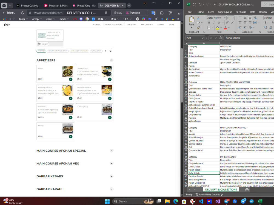Open Excel Page Layout tab
The height and width of the screenshot is (205, 274).
[225, 12]
